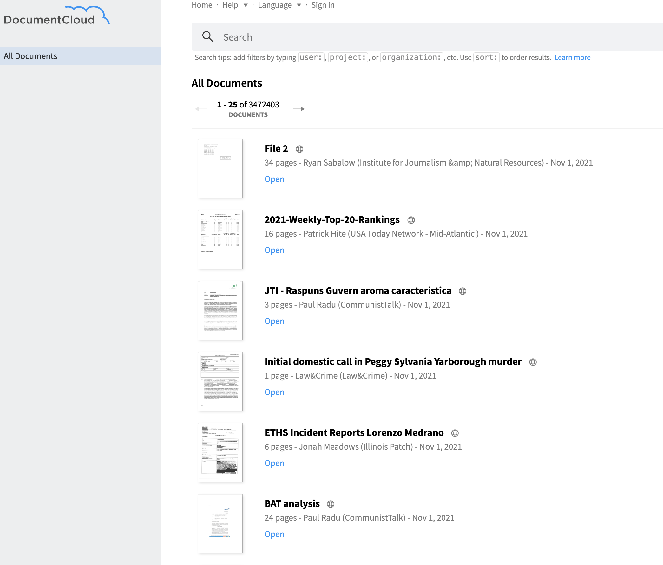Viewport: 663px width, 565px height.
Task: Click the previous page arrow
Action: point(201,109)
